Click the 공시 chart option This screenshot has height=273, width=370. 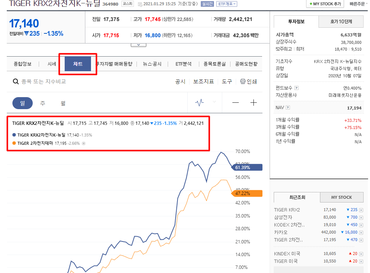pyautogui.click(x=180, y=82)
